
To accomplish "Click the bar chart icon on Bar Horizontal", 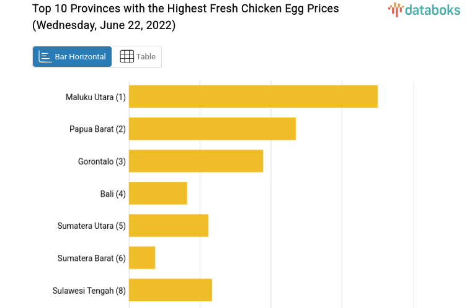I will coord(45,57).
